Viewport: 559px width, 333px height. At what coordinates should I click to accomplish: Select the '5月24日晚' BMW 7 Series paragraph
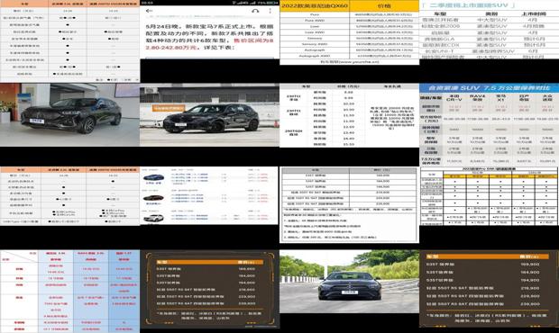(x=209, y=37)
